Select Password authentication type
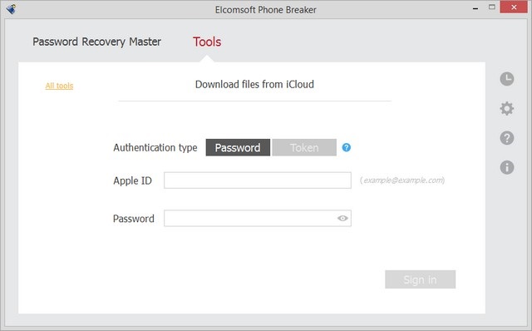 coord(238,147)
